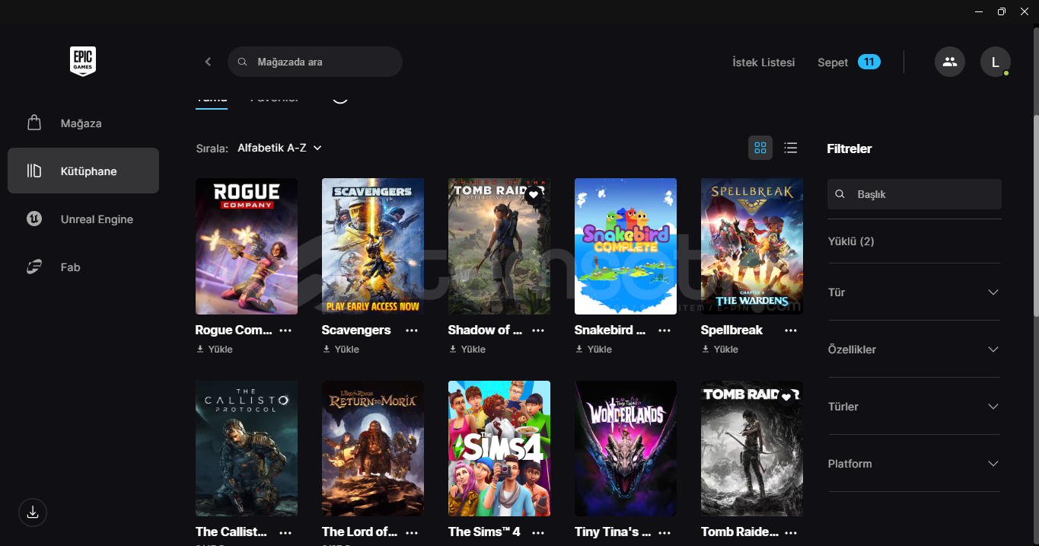Maximize or restore the launcher window
Image resolution: width=1039 pixels, height=546 pixels.
1002,11
